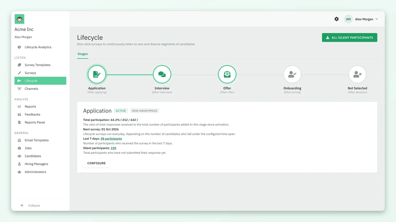The width and height of the screenshot is (396, 222).
Task: Click the Survey Templates sidebar icon
Action: pyautogui.click(x=19, y=65)
